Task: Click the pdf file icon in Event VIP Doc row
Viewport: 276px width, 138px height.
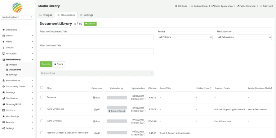Action: coord(95,109)
